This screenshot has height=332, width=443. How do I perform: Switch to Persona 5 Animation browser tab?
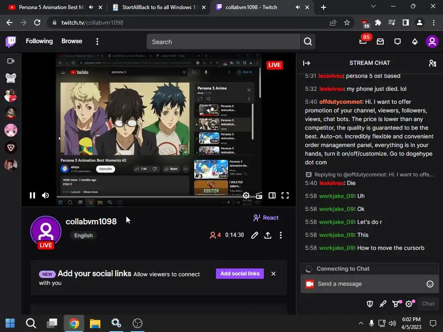pyautogui.click(x=51, y=7)
